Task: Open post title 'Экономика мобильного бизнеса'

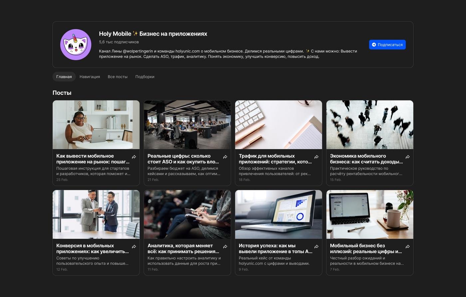Action: (x=366, y=159)
